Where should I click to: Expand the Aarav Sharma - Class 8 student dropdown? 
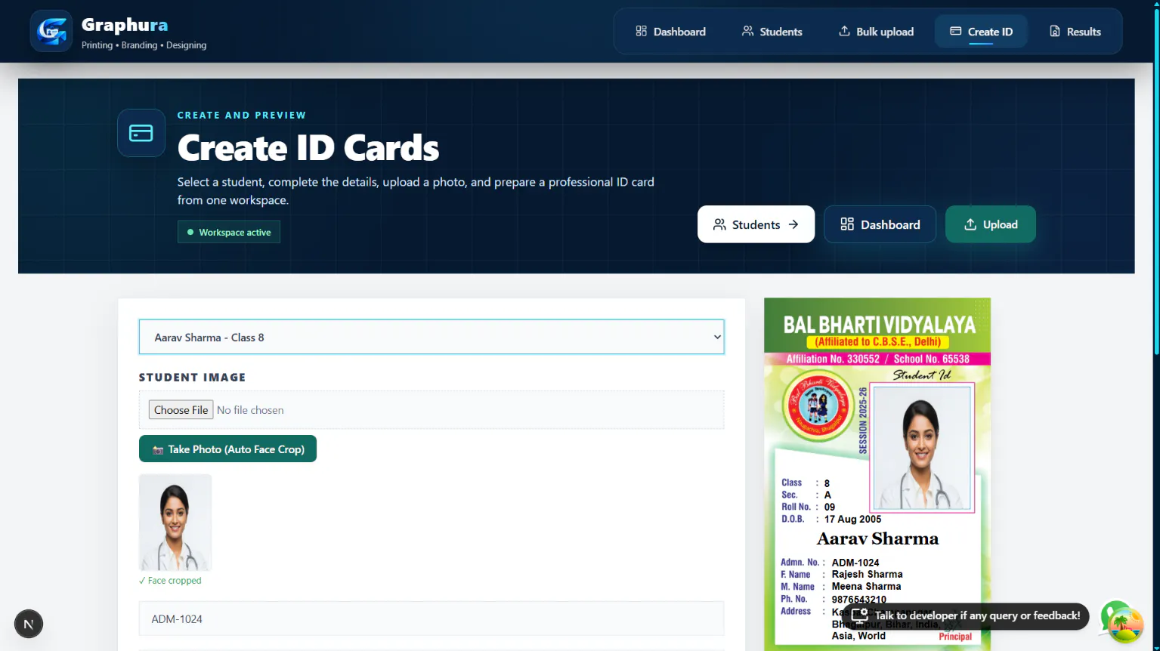tap(432, 337)
